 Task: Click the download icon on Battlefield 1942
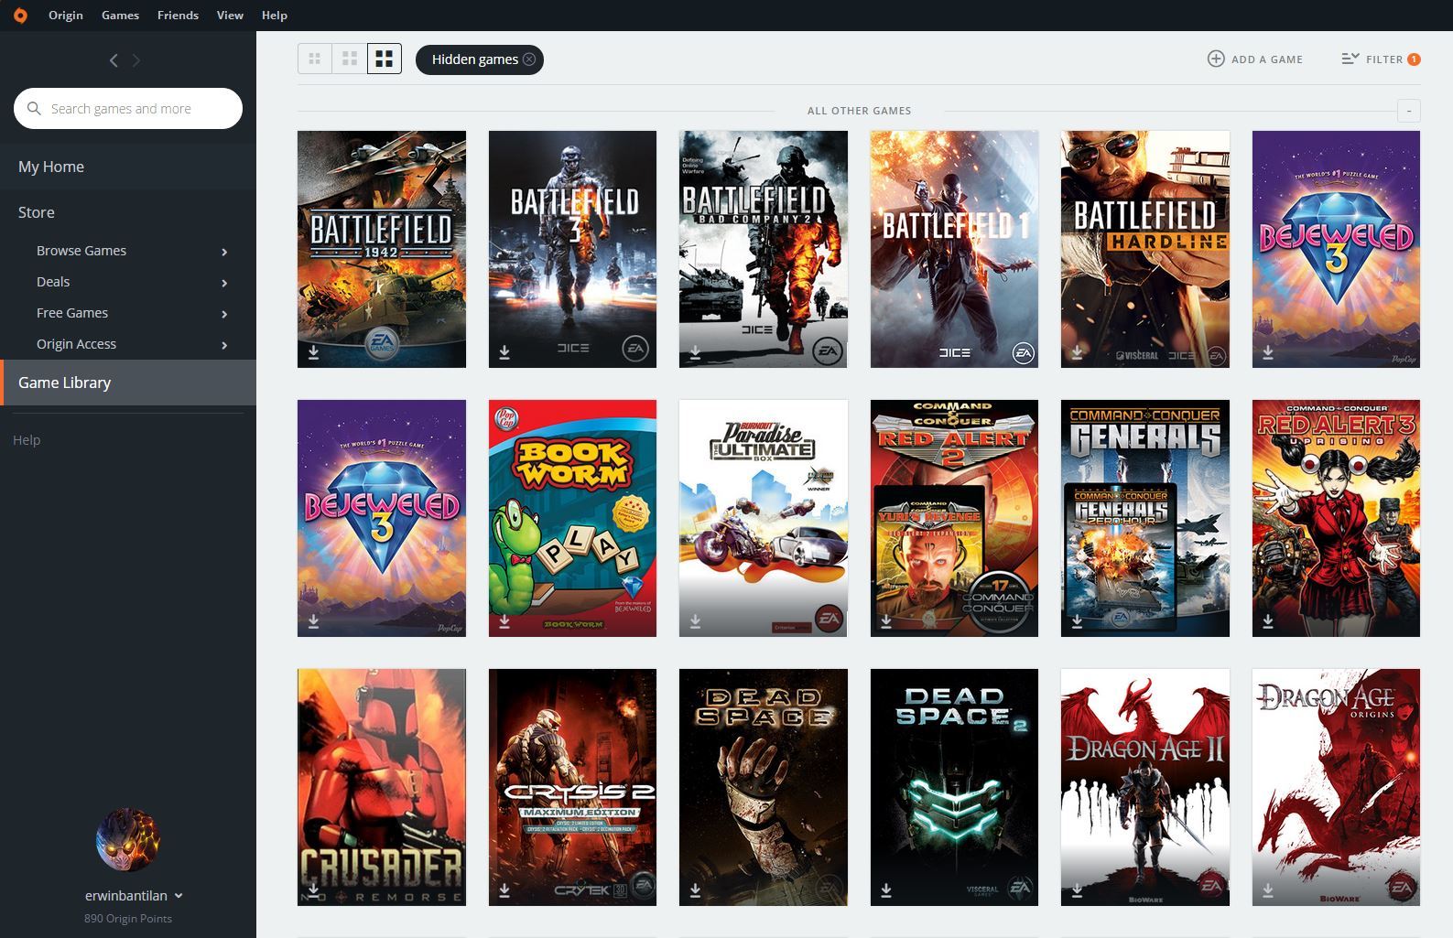coord(314,352)
